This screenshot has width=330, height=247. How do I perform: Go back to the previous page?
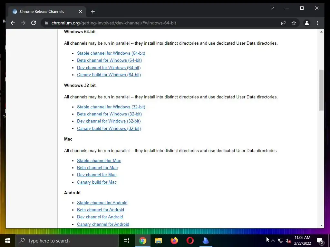(x=13, y=23)
